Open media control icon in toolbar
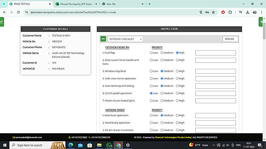The image size is (266, 149). (240, 12)
